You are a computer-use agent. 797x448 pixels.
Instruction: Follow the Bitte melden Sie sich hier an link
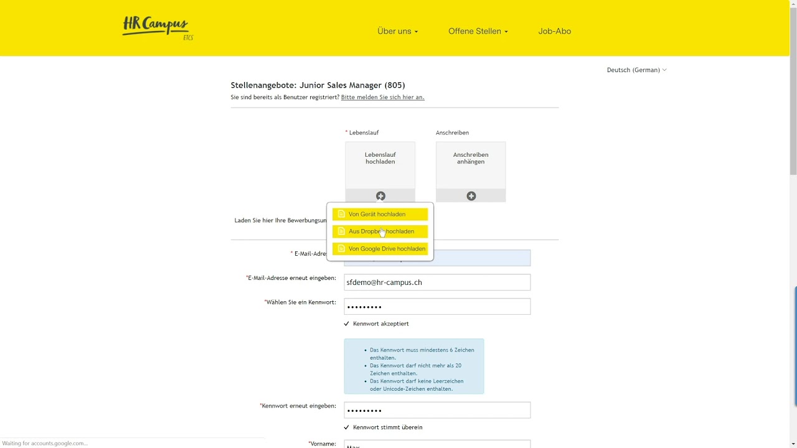[x=382, y=98]
